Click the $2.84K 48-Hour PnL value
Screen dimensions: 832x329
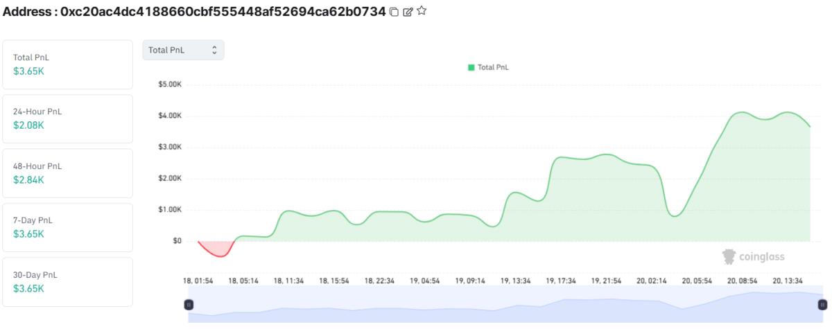(28, 180)
